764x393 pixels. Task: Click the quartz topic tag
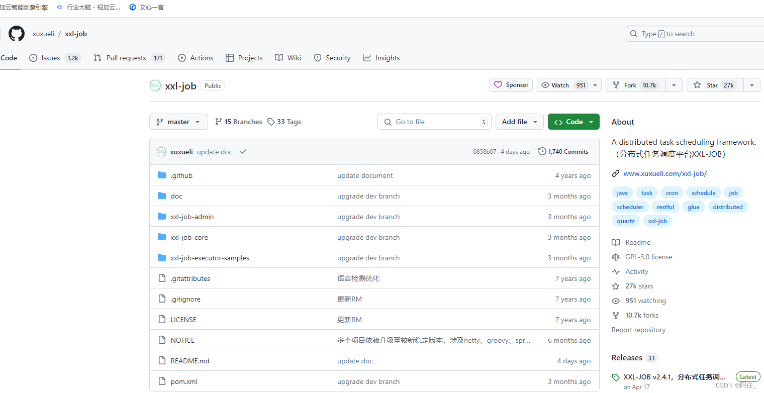point(626,221)
